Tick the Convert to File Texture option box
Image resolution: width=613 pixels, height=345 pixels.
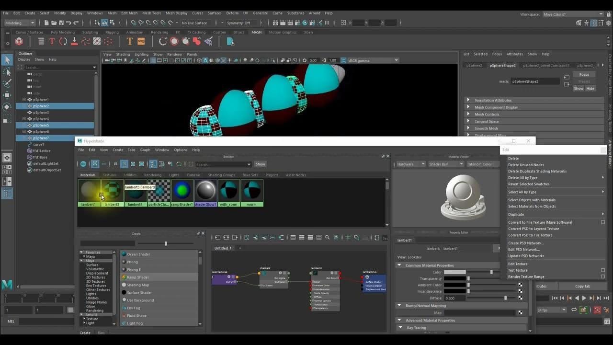(603, 222)
